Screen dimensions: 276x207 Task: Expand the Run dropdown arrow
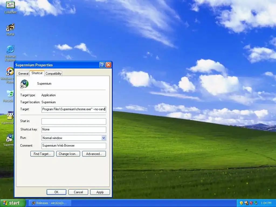click(x=103, y=138)
